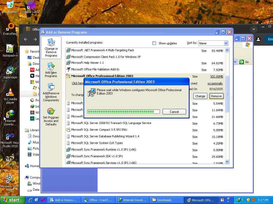Switch to Downloads taskbar item

[167, 200]
